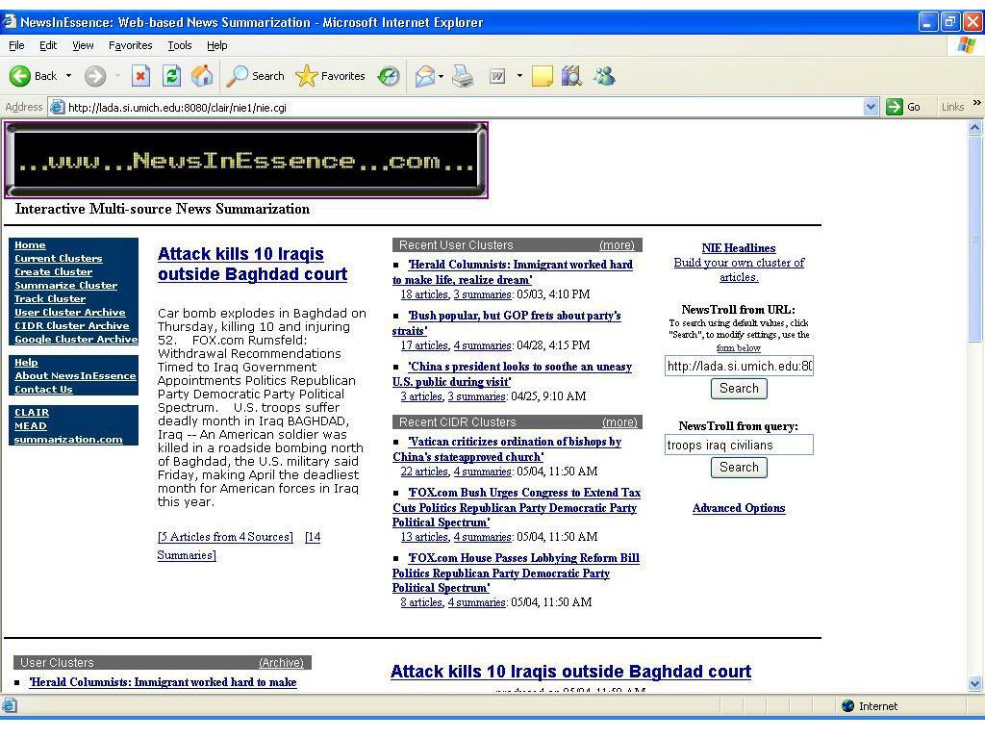Click the NewsInEssence banner logo
Viewport: 985px width, 739px height.
click(x=245, y=161)
